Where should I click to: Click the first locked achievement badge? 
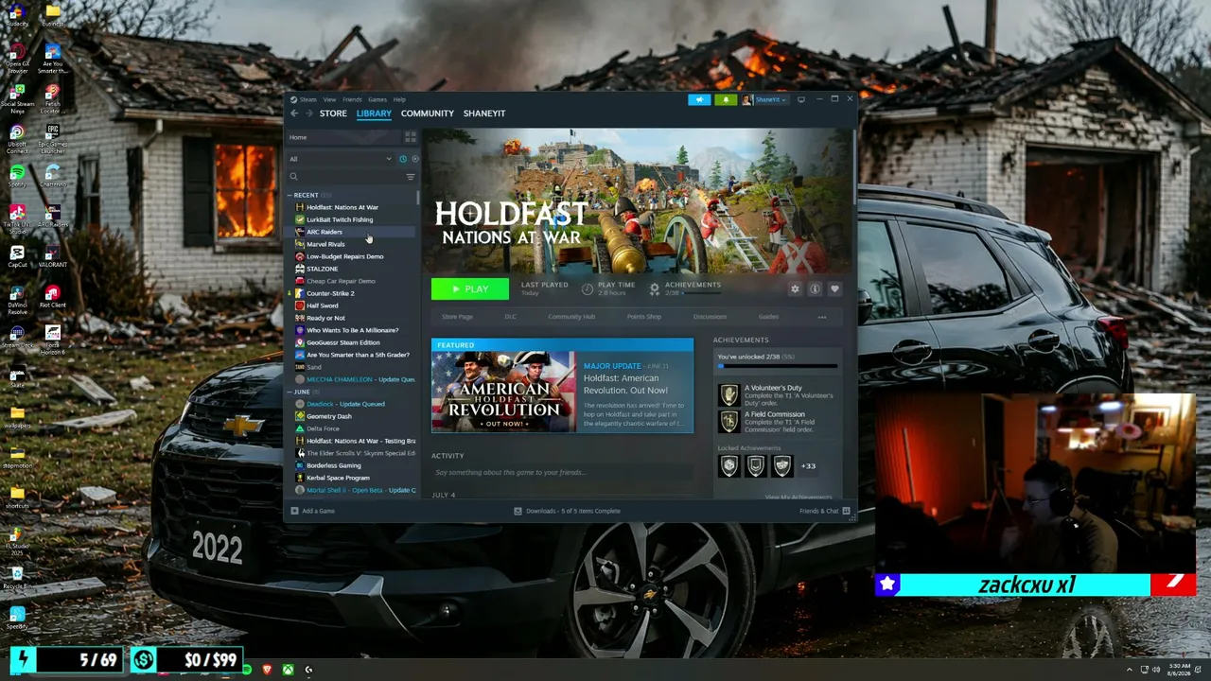coord(728,465)
